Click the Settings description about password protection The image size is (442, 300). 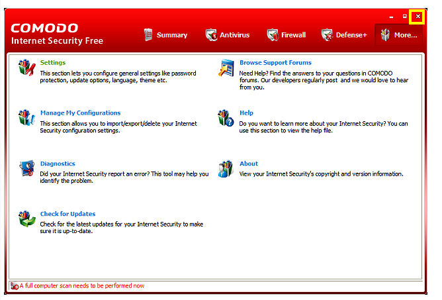tap(118, 77)
